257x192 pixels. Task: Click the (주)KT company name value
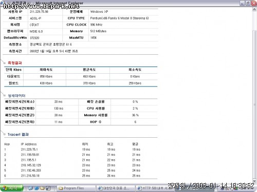[34, 25]
